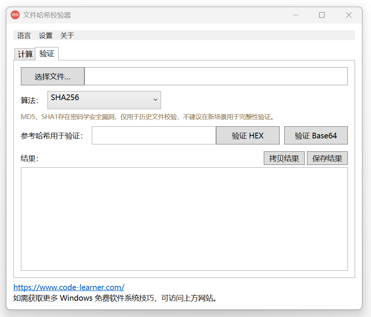Click the 选择文件... button

pyautogui.click(x=53, y=76)
